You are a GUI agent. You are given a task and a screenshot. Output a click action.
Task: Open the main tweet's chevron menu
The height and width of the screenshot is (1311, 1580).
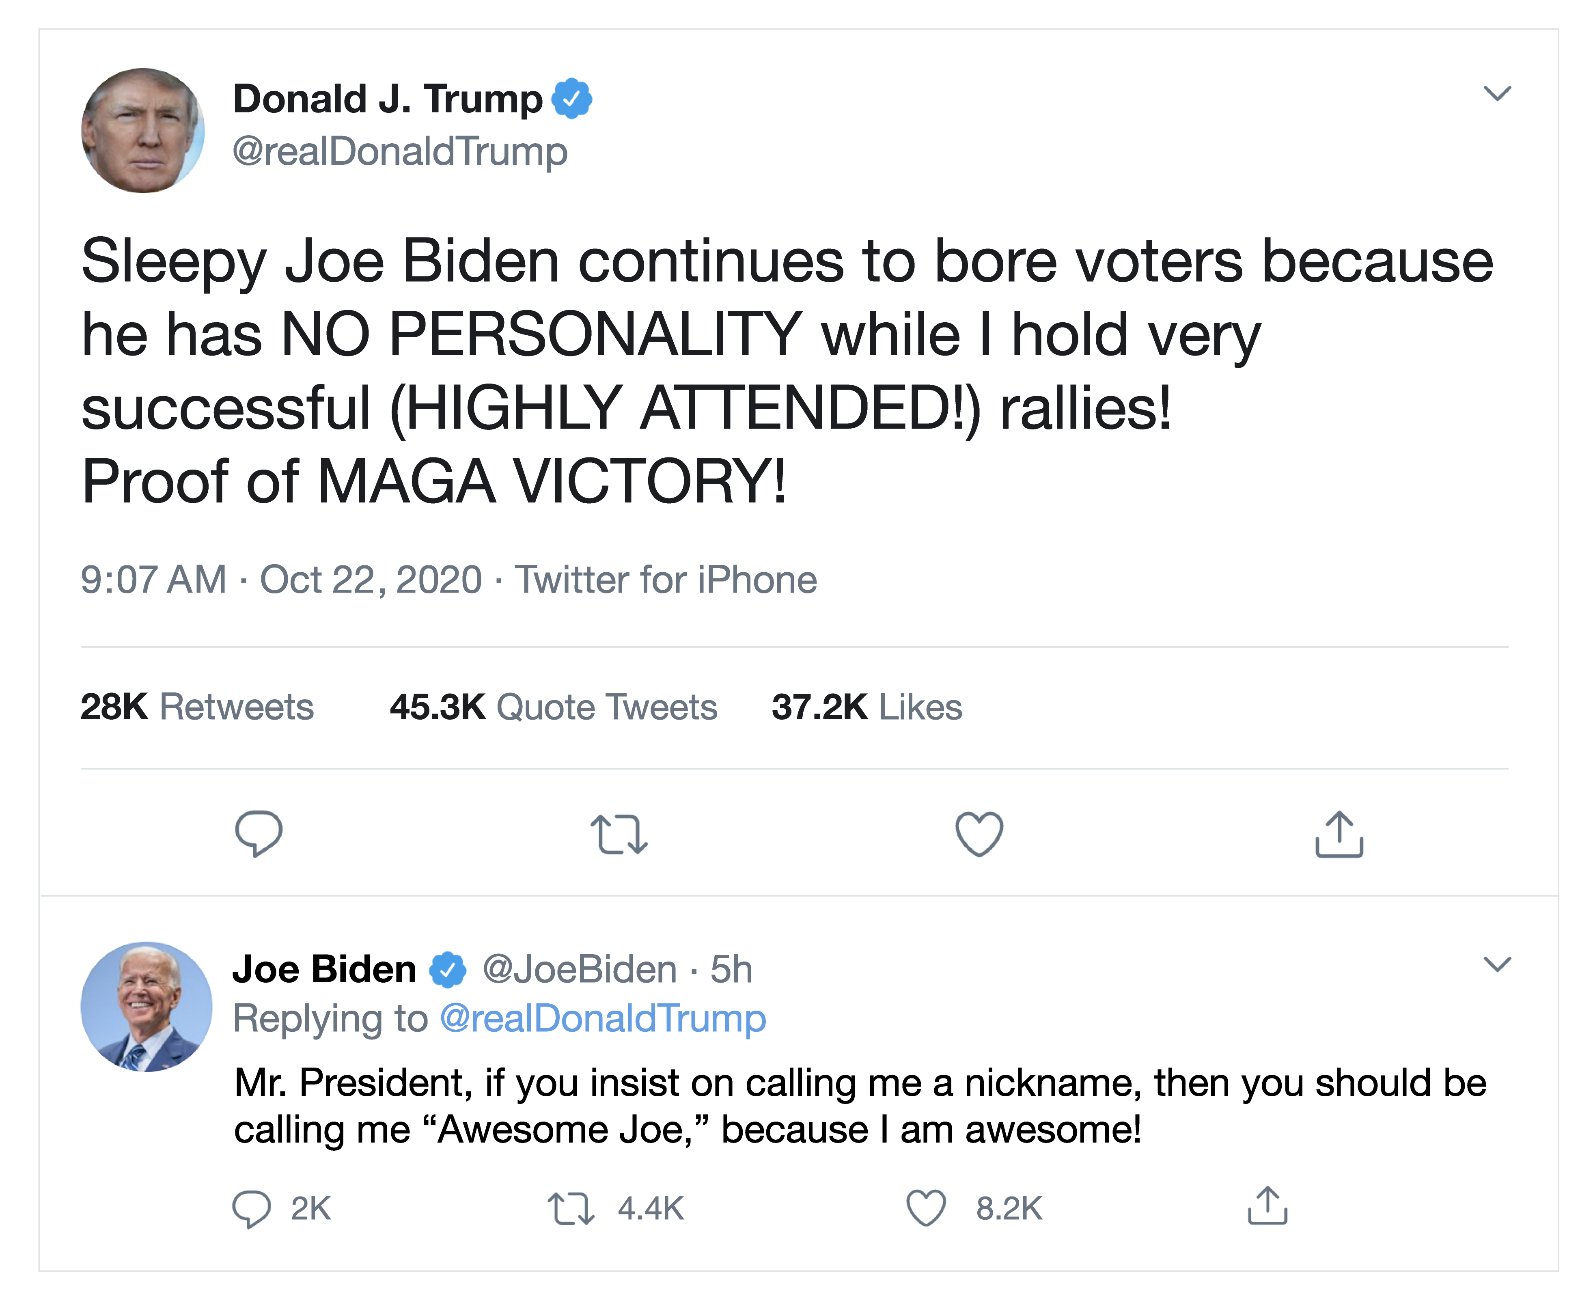click(1496, 93)
